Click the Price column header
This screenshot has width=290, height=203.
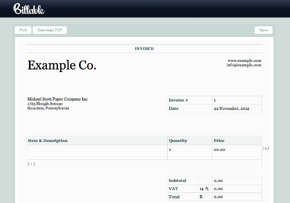[219, 140]
